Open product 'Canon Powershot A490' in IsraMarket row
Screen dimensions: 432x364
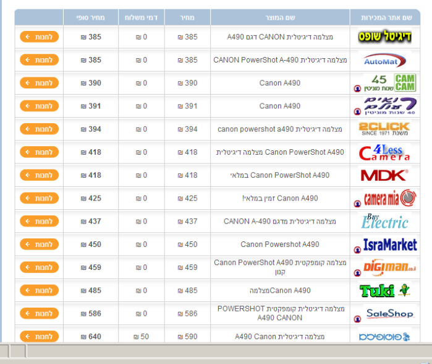click(280, 245)
